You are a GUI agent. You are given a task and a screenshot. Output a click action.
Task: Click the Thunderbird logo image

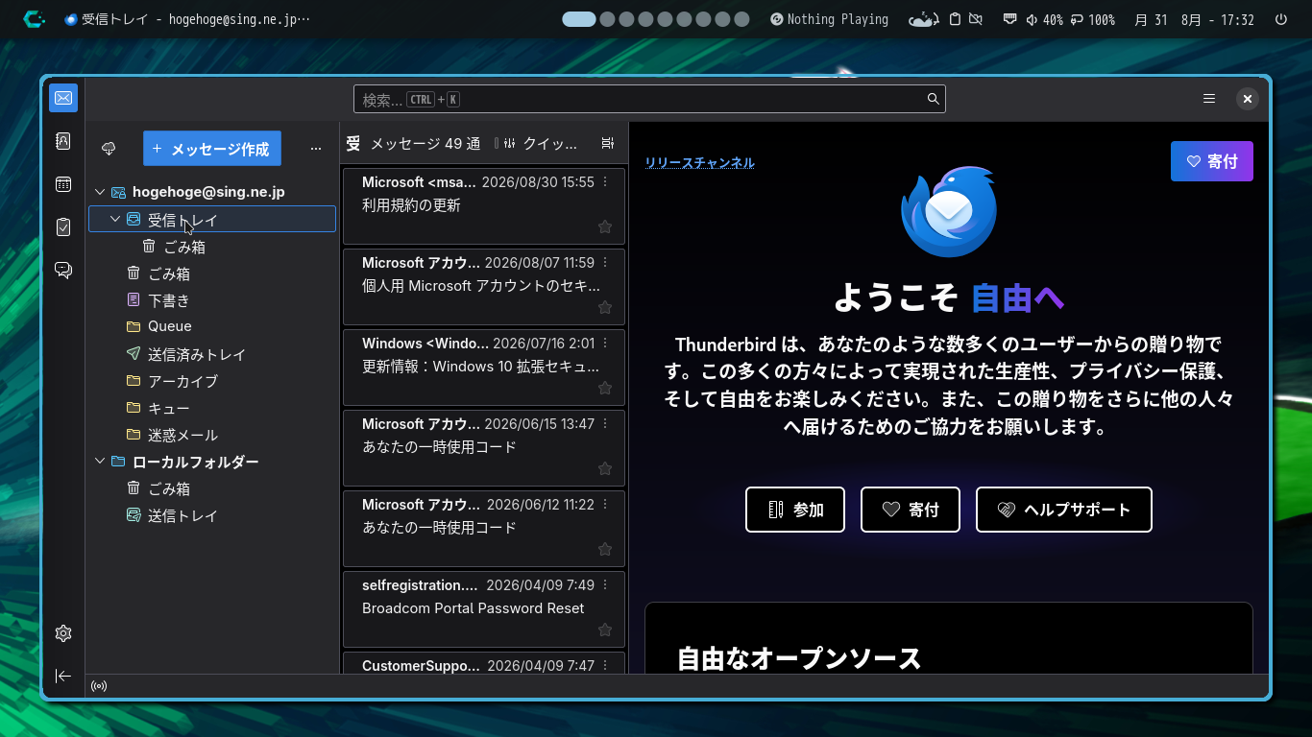[x=949, y=212]
